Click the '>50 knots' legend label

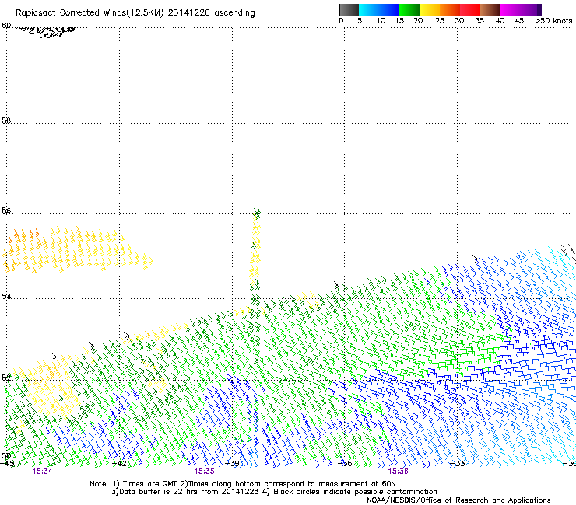(553, 21)
